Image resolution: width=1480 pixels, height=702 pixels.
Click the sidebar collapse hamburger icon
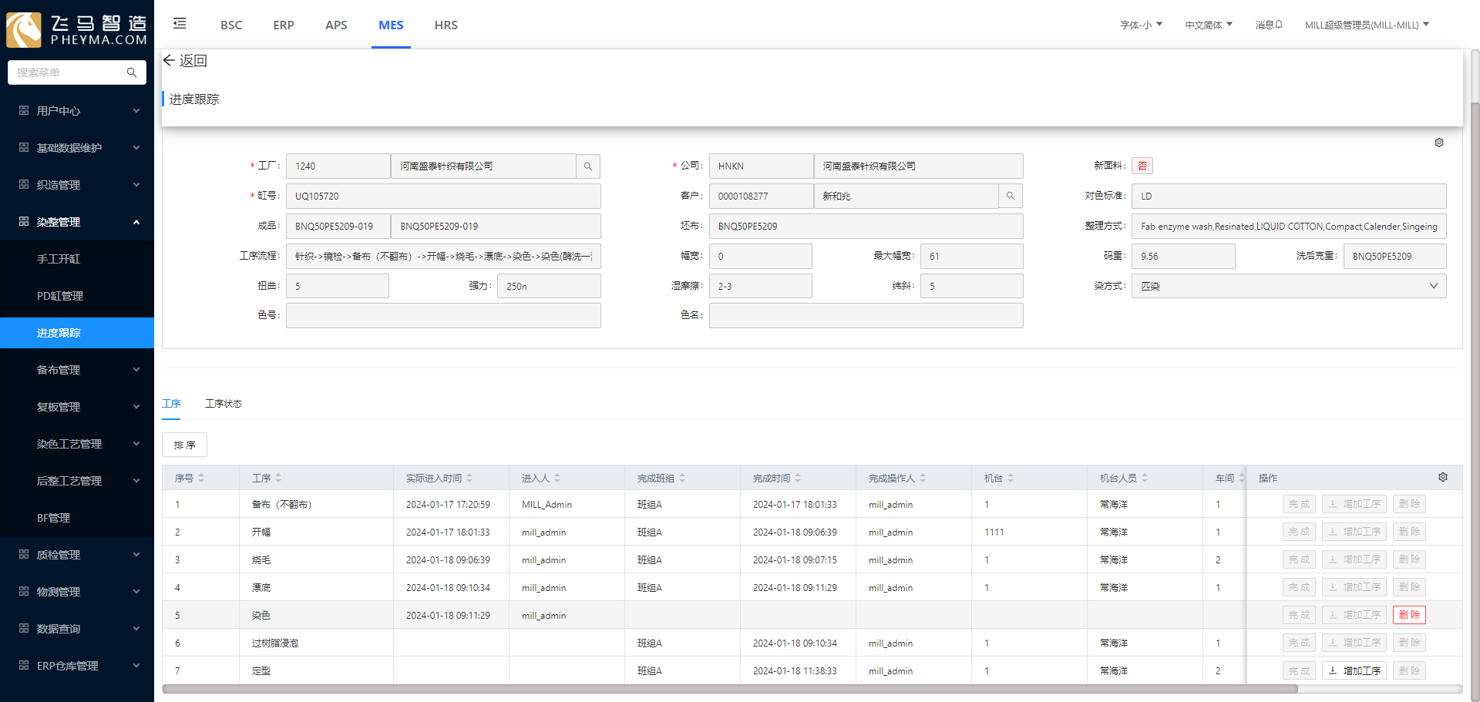click(x=180, y=24)
